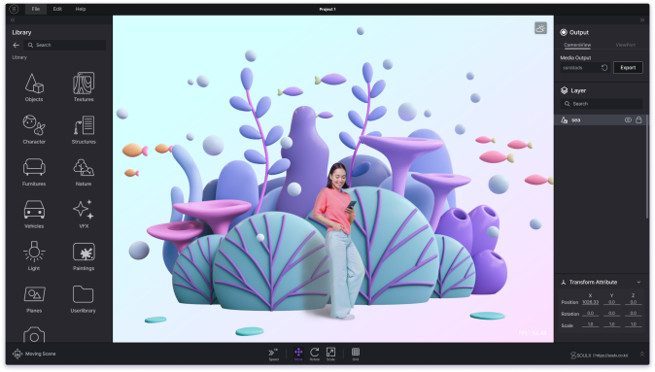Select the sea layer row
Image resolution: width=655 pixels, height=372 pixels.
click(x=600, y=119)
